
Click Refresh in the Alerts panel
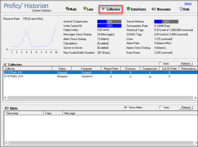(x=186, y=107)
